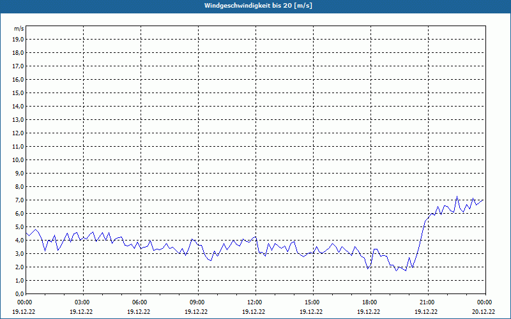Click the '11,0' y-axis value

[x=18, y=147]
